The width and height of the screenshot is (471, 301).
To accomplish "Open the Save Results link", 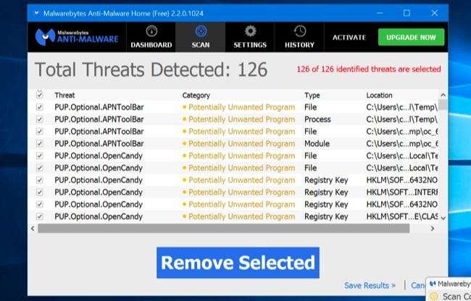I will coord(370,285).
